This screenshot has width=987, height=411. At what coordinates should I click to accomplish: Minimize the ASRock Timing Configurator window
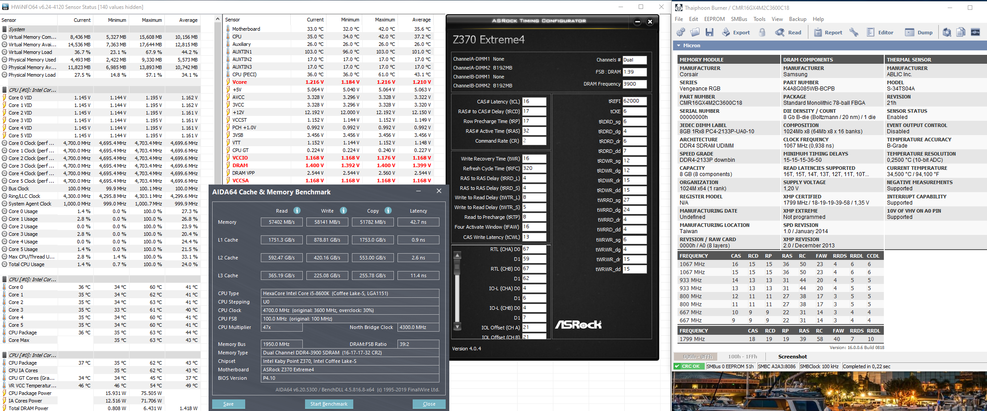point(637,22)
